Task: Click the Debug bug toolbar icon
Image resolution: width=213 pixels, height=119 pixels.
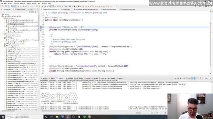Action: tap(66, 6)
